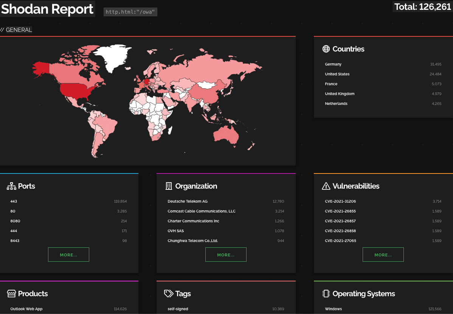Select Charter Communications Inc organization
453x314 pixels.
226,221
